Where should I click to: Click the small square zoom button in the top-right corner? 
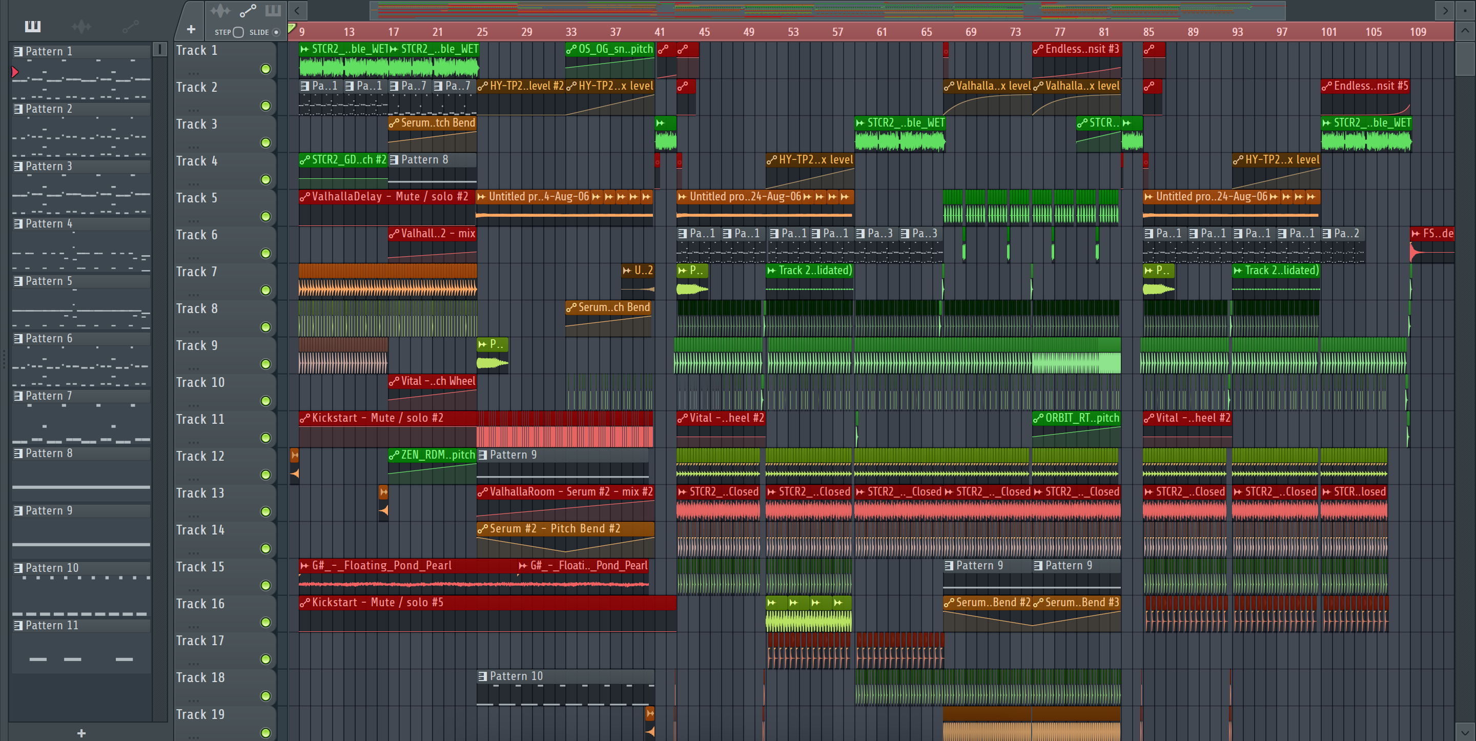click(1465, 10)
